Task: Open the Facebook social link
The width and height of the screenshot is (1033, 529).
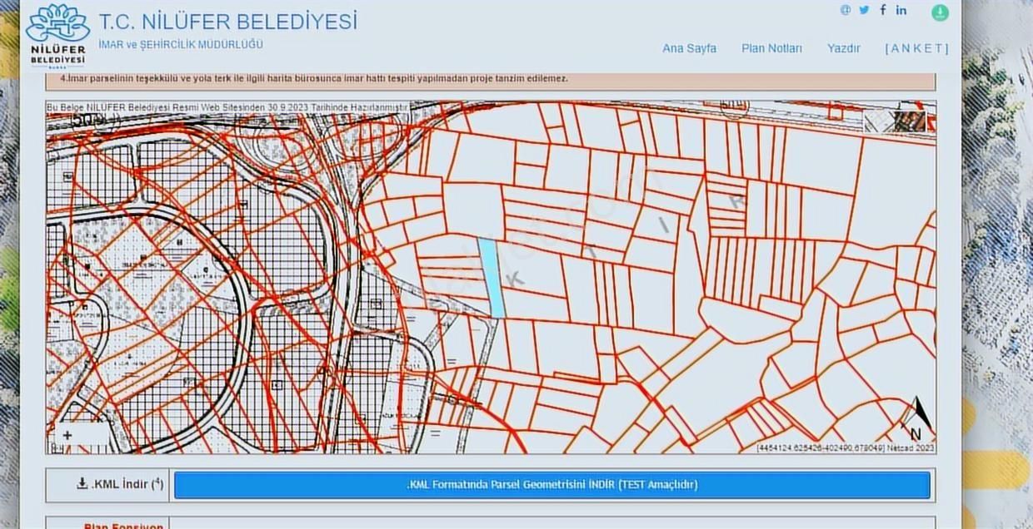Action: 883,10
